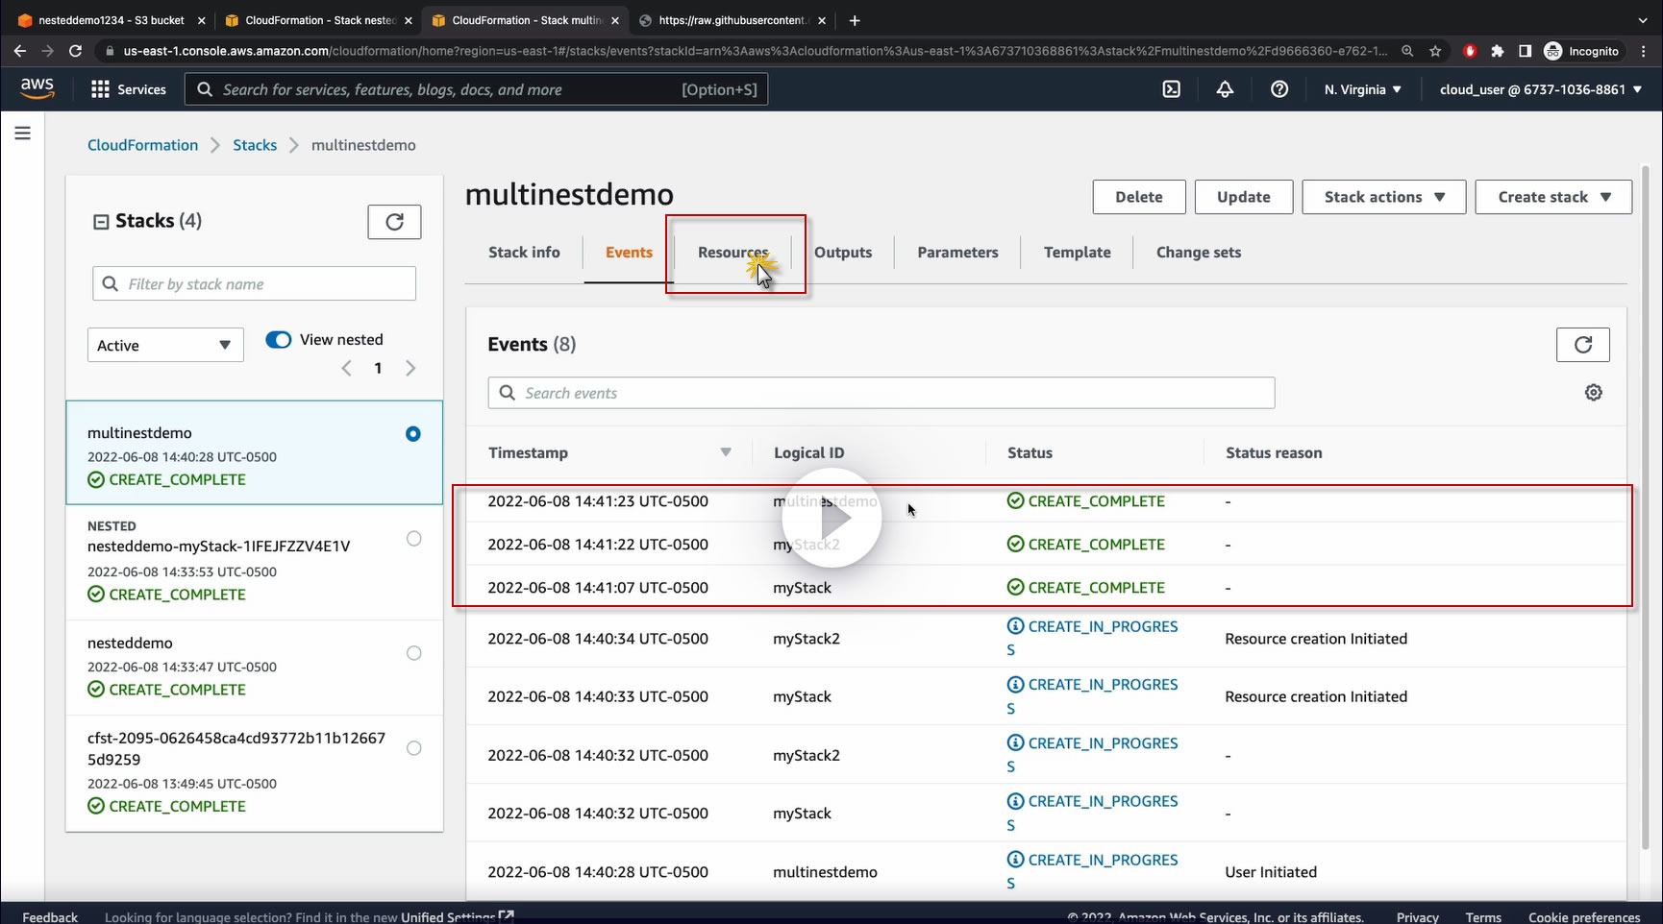Refresh the Events list
Image resolution: width=1663 pixels, height=924 pixels.
point(1582,345)
